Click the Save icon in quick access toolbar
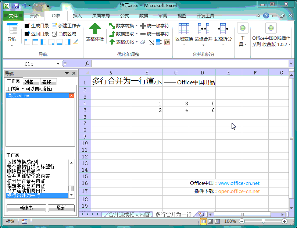Image resolution: width=297 pixels, height=228 pixels. pyautogui.click(x=16, y=6)
